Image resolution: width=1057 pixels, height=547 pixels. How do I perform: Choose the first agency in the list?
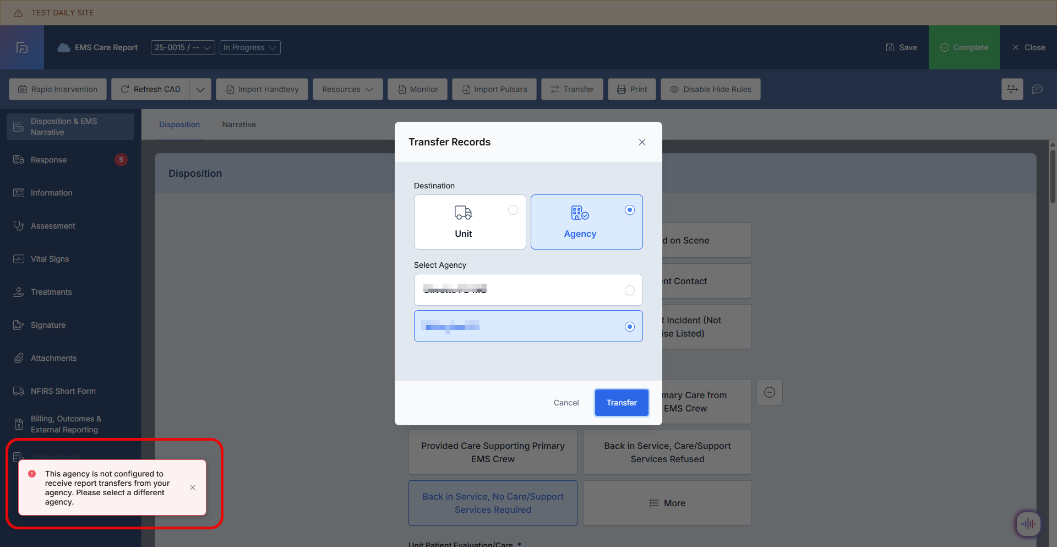click(629, 290)
